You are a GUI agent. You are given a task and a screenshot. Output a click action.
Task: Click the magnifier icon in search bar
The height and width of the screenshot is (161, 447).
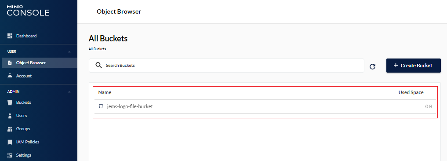tap(98, 66)
